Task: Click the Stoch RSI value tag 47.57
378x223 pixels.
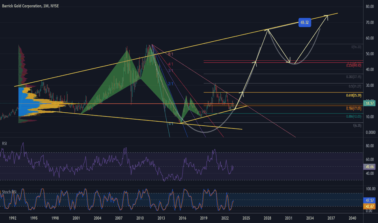Action: (x=369, y=200)
